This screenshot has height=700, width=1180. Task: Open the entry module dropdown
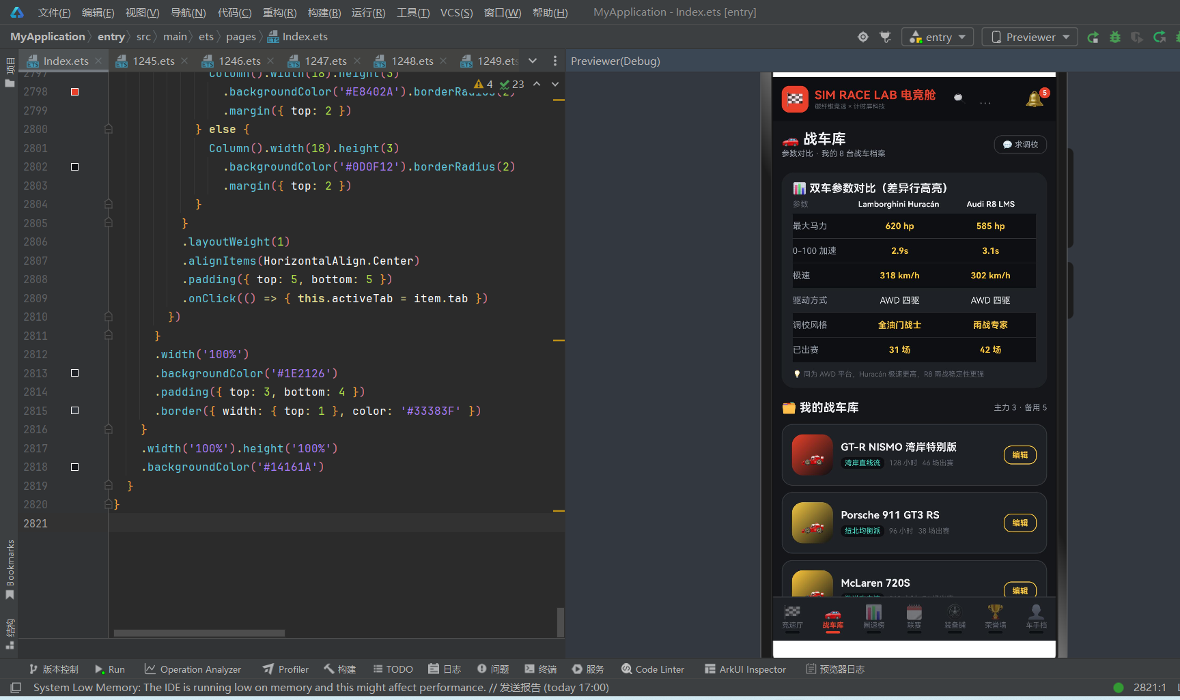(x=938, y=37)
